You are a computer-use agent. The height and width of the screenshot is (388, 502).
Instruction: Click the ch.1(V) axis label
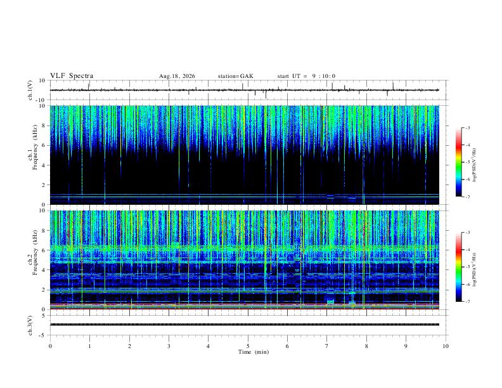click(30, 90)
